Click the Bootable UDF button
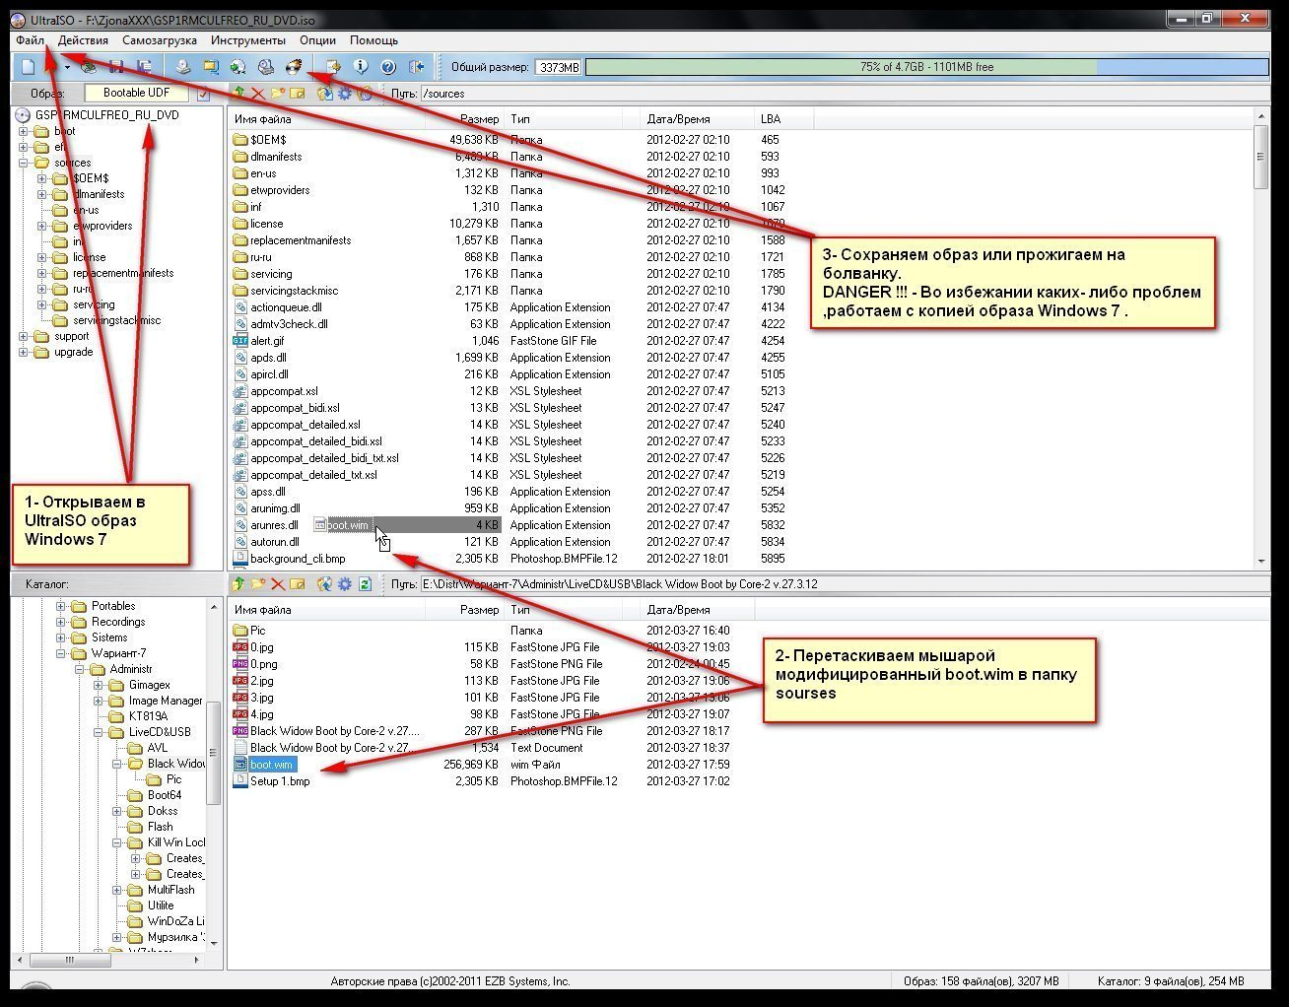 click(137, 93)
